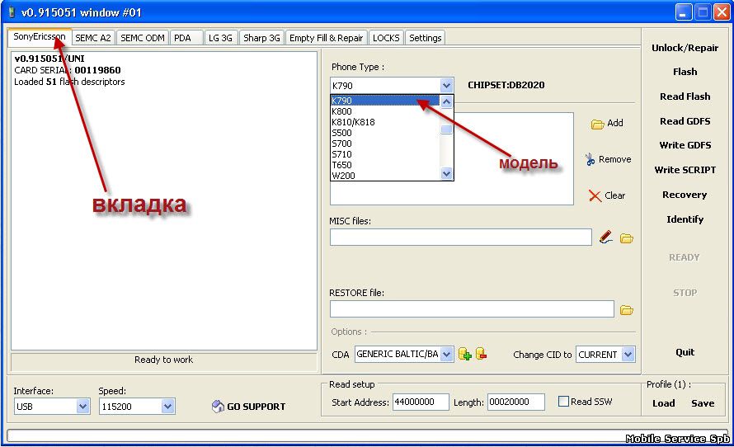This screenshot has width=734, height=447.
Task: Open the CDA dropdown
Action: pos(446,354)
